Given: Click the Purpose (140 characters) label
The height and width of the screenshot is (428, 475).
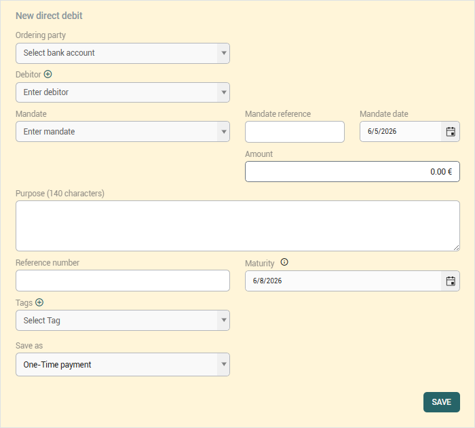Looking at the screenshot, I should (60, 194).
